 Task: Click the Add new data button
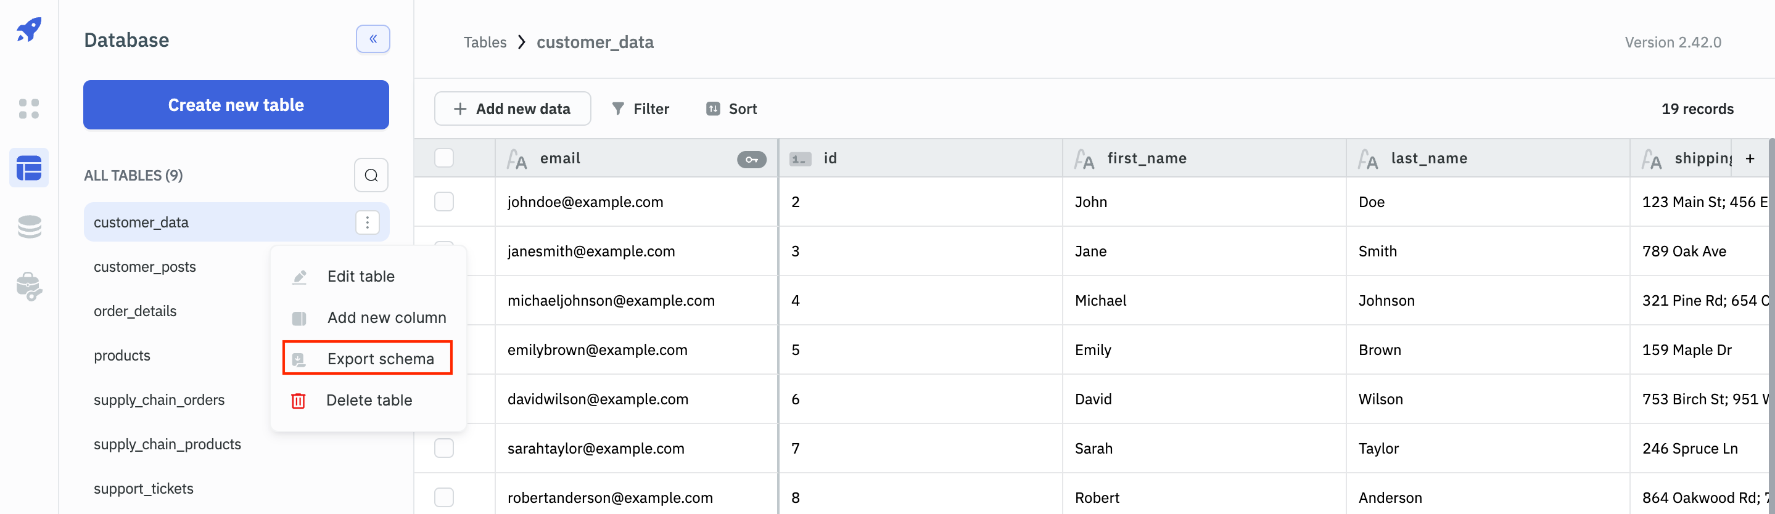(512, 109)
